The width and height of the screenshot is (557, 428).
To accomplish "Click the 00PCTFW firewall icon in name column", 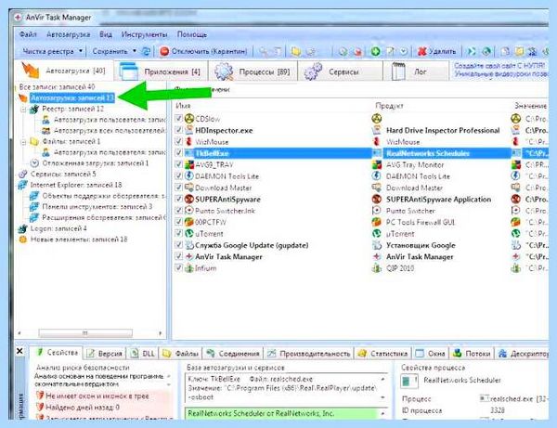I will [189, 222].
